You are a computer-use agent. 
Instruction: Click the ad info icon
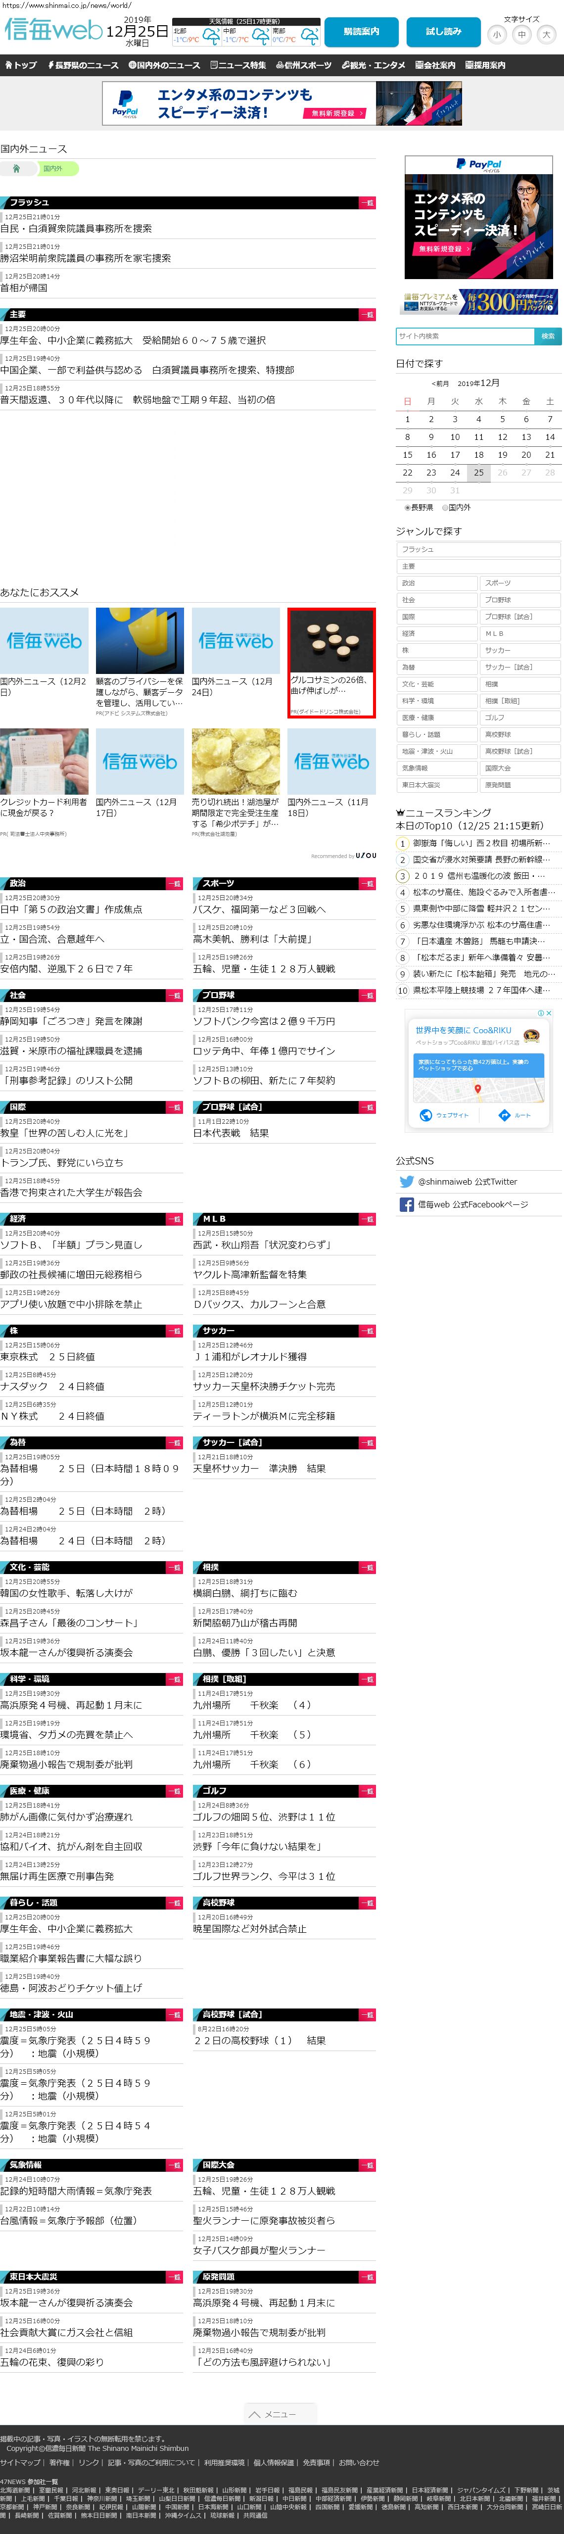click(540, 1012)
